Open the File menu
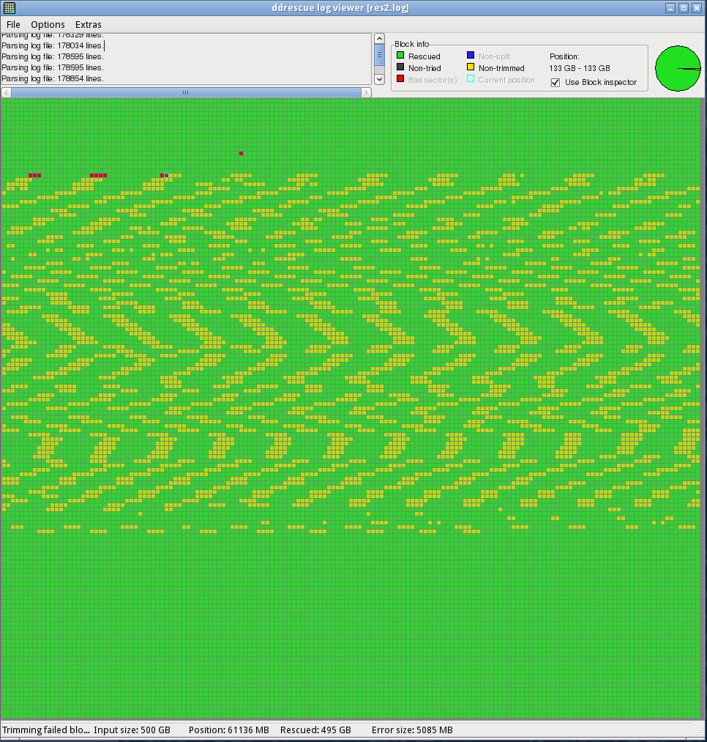Screen dimensions: 707x742 [13, 24]
